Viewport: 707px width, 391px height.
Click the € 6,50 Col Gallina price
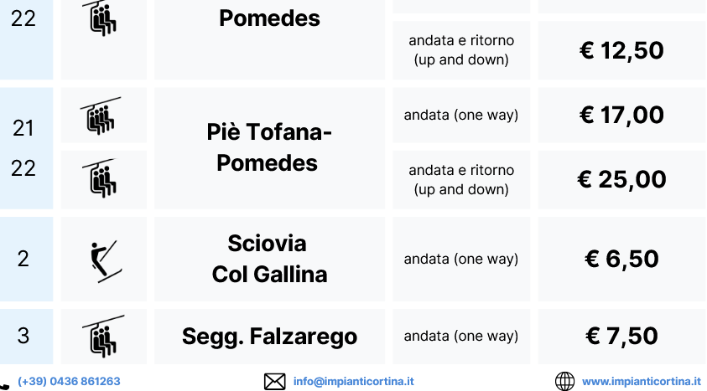point(621,259)
